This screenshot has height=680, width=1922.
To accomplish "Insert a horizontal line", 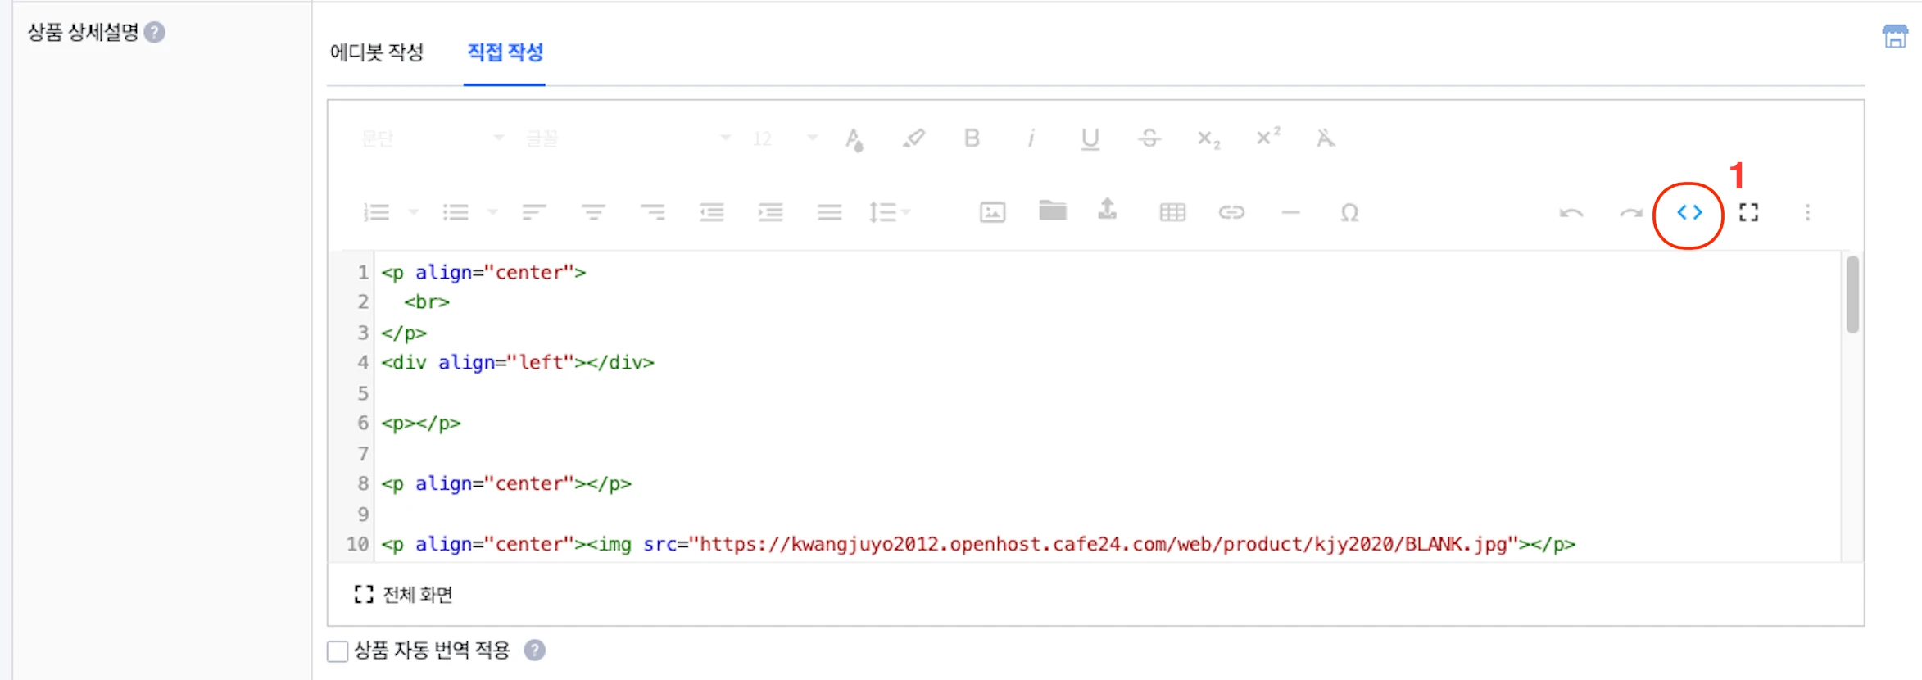I will (x=1290, y=213).
